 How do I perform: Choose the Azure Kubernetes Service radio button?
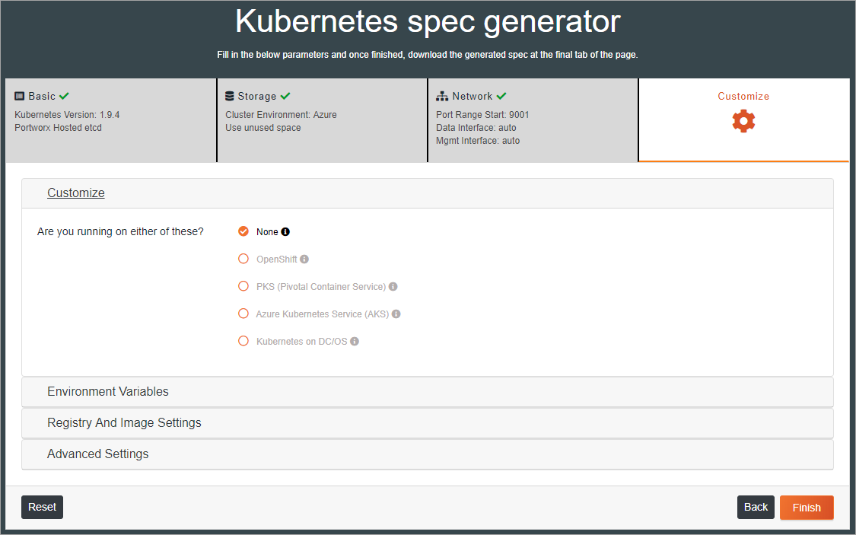[x=243, y=314]
